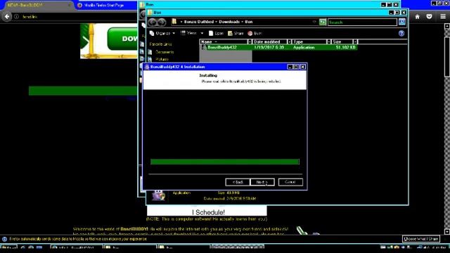Click the Explorer Search box

point(362,22)
